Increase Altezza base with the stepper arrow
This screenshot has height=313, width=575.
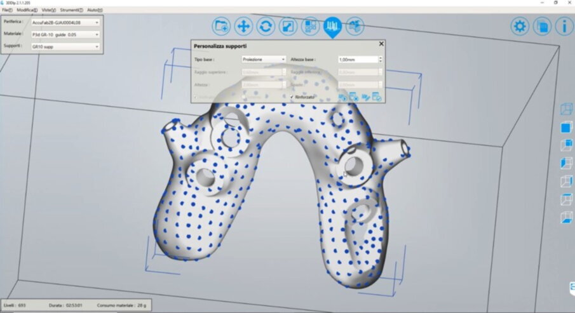(380, 57)
